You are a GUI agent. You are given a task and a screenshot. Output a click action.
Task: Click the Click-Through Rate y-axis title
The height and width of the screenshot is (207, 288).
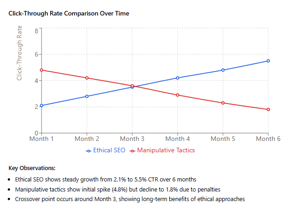click(20, 54)
